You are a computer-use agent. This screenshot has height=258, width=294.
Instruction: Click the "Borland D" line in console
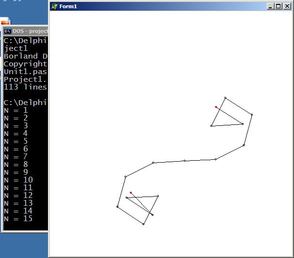tap(25, 56)
